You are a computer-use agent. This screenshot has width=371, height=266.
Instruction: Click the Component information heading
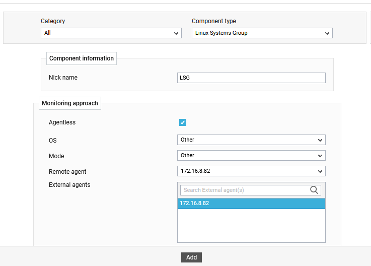(82, 58)
